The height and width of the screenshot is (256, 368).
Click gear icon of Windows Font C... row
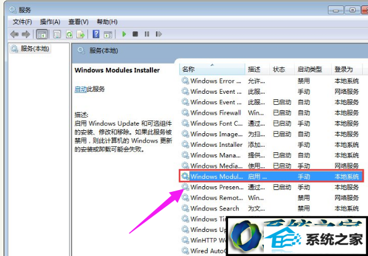185,123
